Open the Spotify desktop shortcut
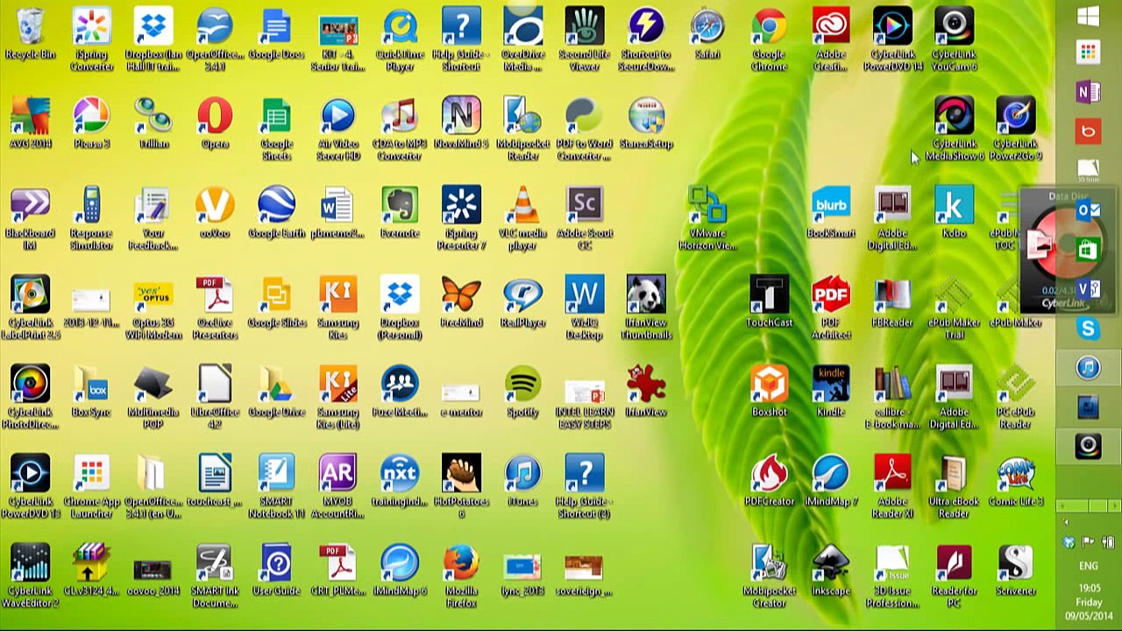Viewport: 1122px width, 631px height. (523, 384)
